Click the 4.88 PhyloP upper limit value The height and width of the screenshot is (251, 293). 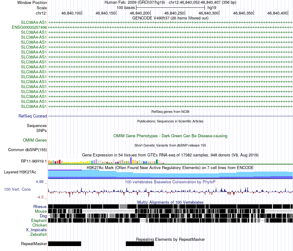coord(39,182)
